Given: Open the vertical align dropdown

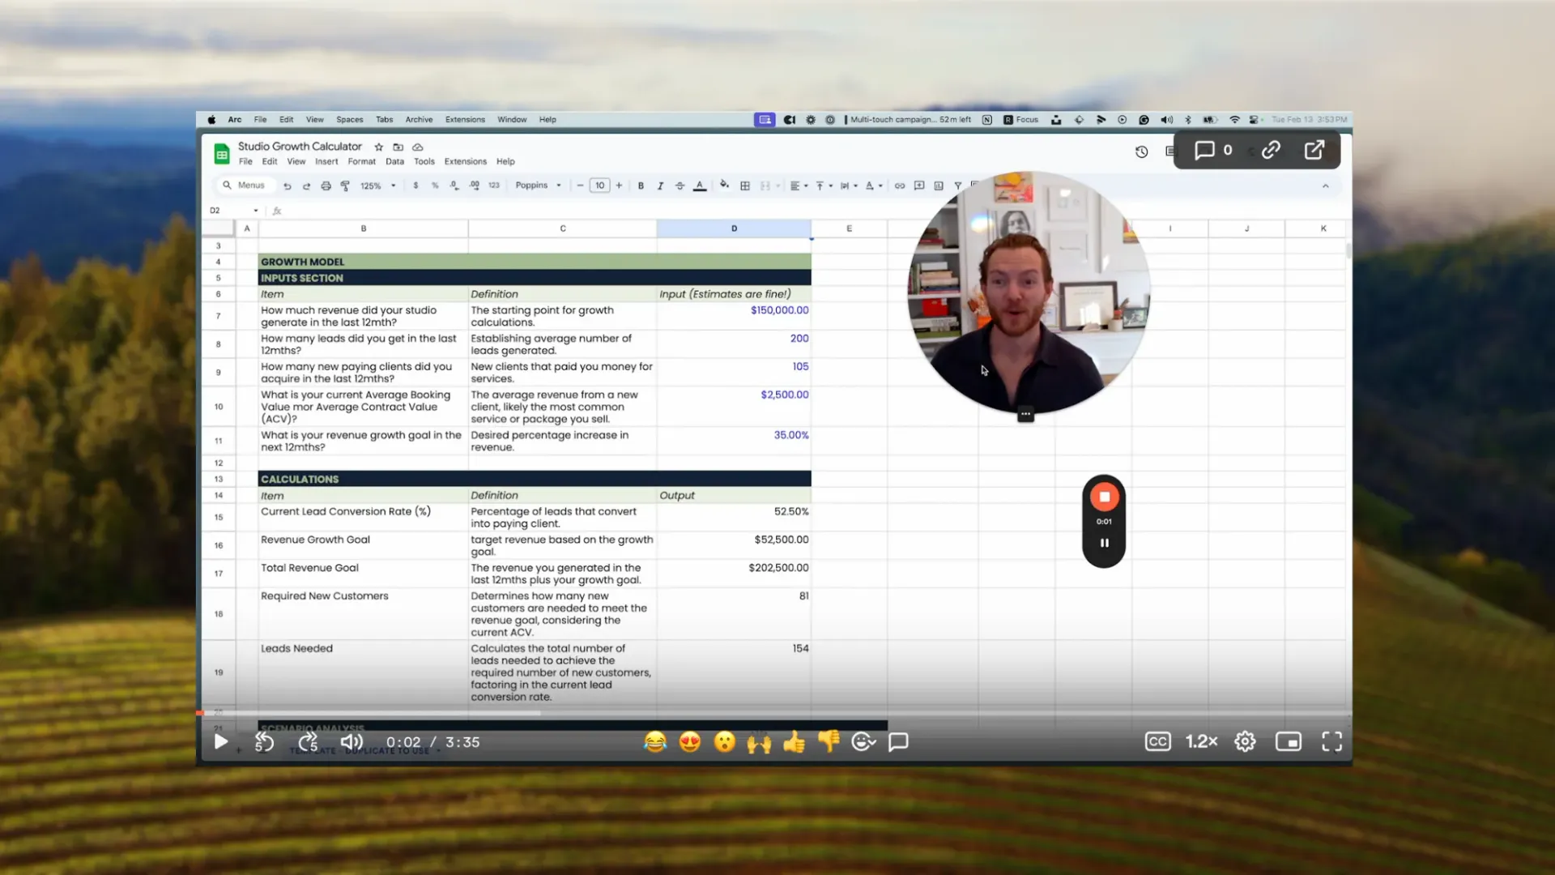Looking at the screenshot, I should click(x=824, y=186).
